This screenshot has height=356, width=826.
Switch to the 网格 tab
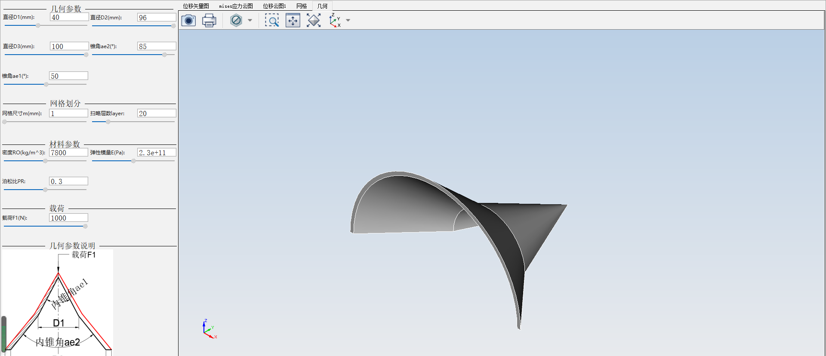tap(302, 6)
